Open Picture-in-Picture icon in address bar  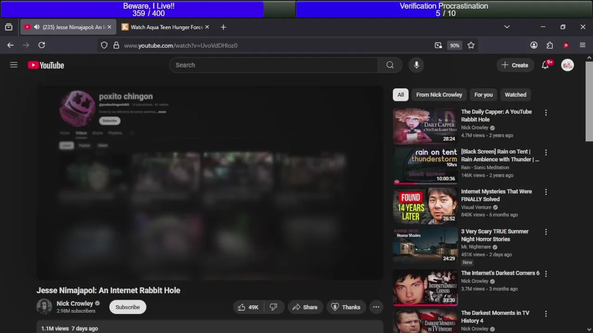(438, 45)
